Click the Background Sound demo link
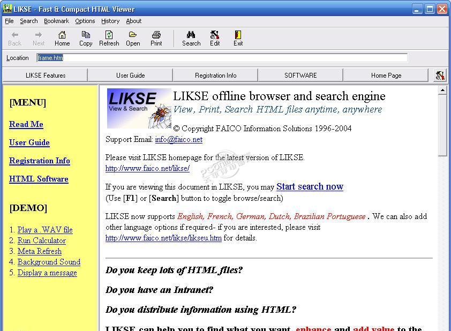 pos(49,262)
